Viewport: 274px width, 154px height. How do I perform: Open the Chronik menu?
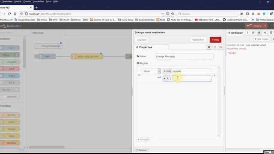(27, 1)
